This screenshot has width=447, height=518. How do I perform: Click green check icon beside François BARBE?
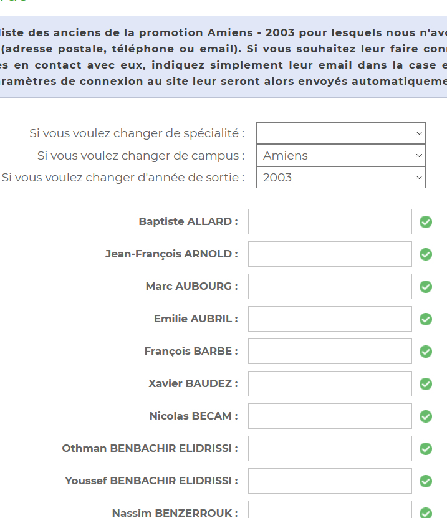426,352
